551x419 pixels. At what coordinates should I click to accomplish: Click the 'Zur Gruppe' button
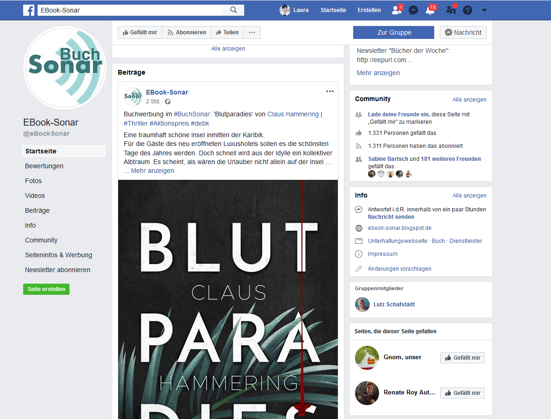(x=393, y=32)
